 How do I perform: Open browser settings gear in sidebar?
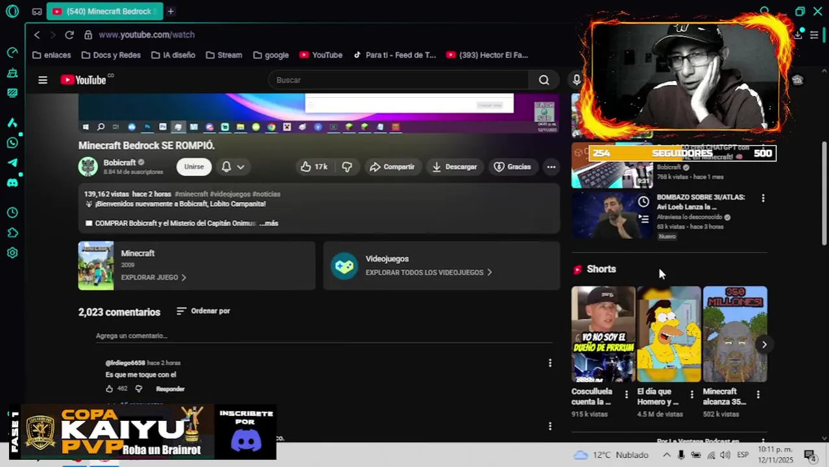[12, 253]
